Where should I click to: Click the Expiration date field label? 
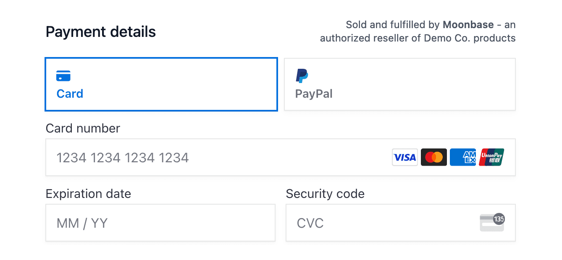point(88,194)
